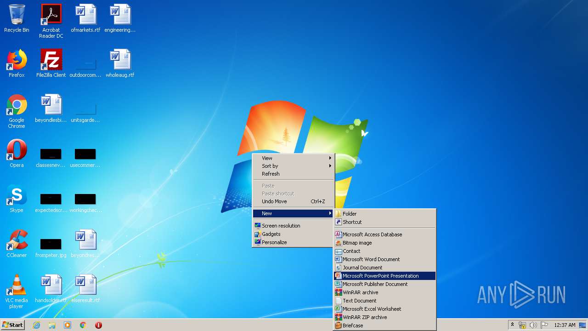Expand the Sort by submenu
The width and height of the screenshot is (588, 331).
[x=293, y=166]
